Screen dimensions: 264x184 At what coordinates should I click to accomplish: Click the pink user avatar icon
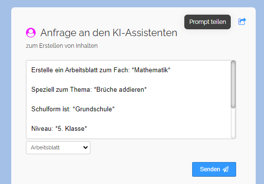tap(31, 33)
